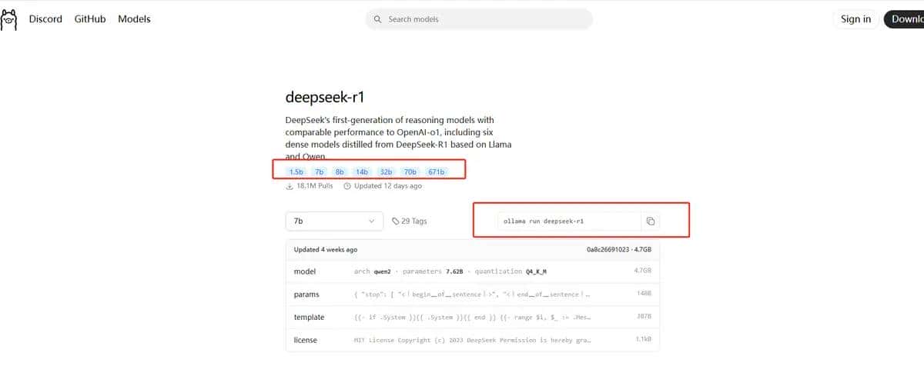
Task: Open the license file row
Action: (x=473, y=340)
